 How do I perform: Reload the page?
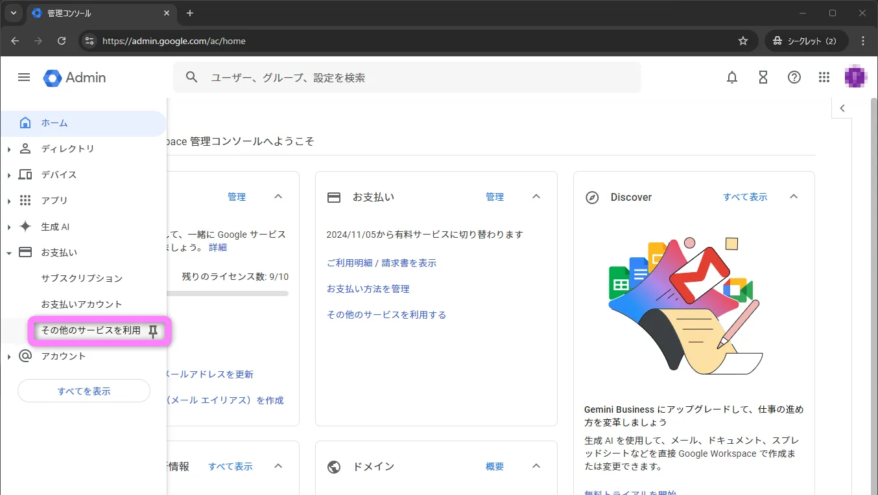pyautogui.click(x=62, y=41)
